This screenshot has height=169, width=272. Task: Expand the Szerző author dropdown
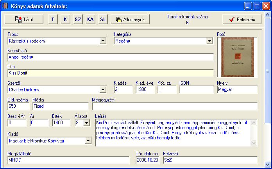pyautogui.click(x=103, y=90)
